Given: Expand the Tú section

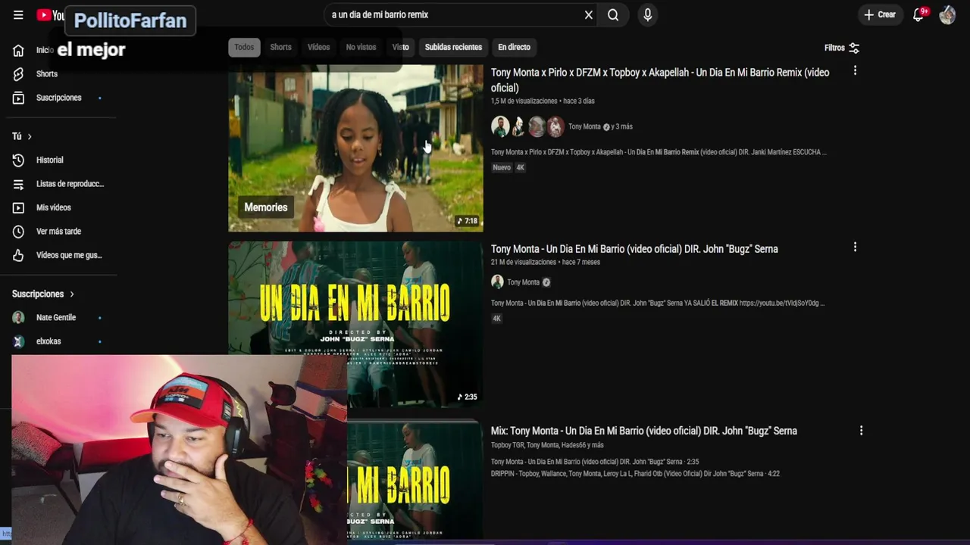Looking at the screenshot, I should point(22,136).
